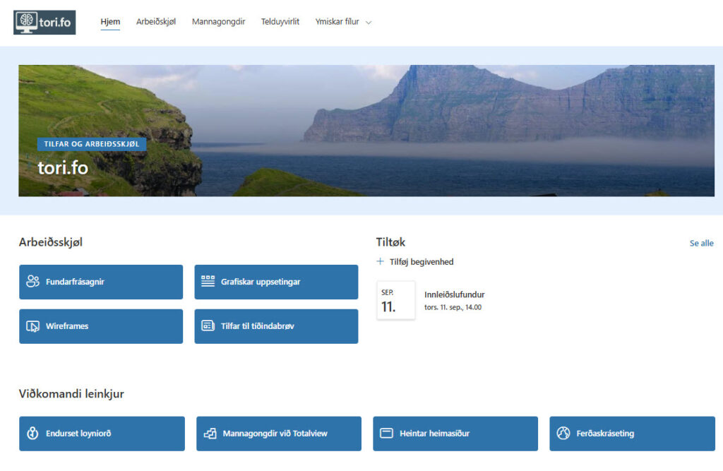
Task: Click the globe icon on Ferðaskráseting
Action: pyautogui.click(x=563, y=434)
